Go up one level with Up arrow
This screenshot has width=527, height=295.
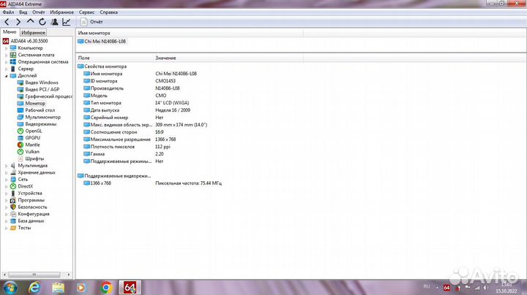30,22
